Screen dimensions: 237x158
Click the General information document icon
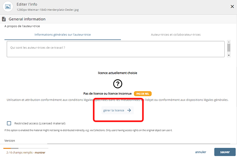4,19
